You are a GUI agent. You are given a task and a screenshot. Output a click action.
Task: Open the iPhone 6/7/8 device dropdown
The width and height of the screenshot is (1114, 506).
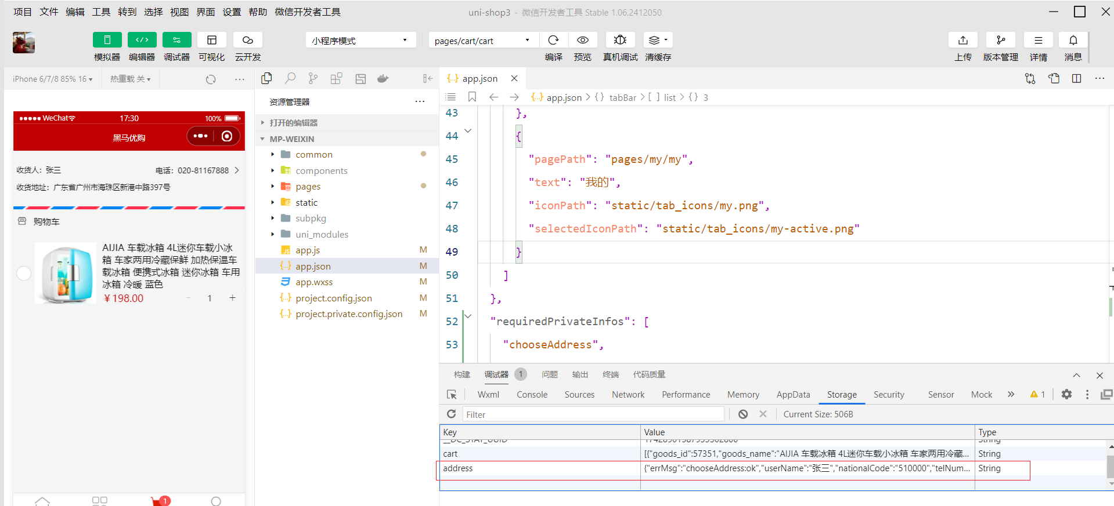point(52,79)
